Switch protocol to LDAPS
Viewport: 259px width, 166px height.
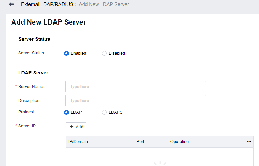[x=104, y=112]
